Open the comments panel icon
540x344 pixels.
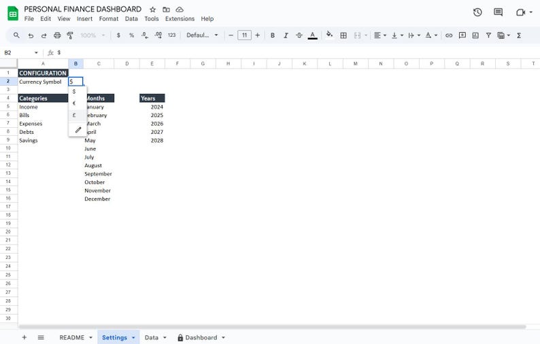(x=498, y=12)
